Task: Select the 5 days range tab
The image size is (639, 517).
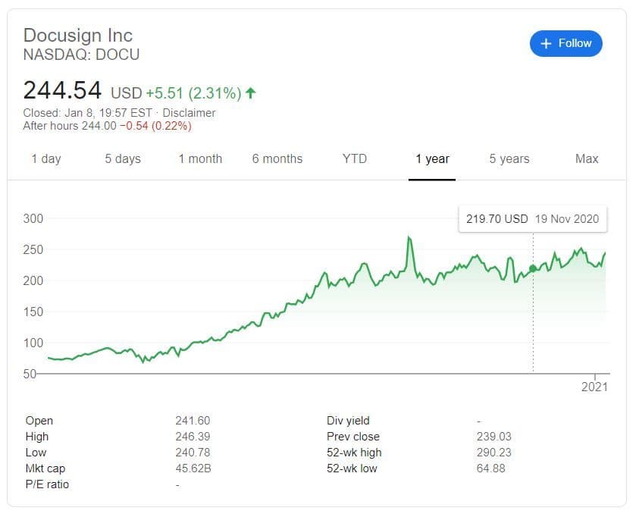Action: tap(123, 159)
